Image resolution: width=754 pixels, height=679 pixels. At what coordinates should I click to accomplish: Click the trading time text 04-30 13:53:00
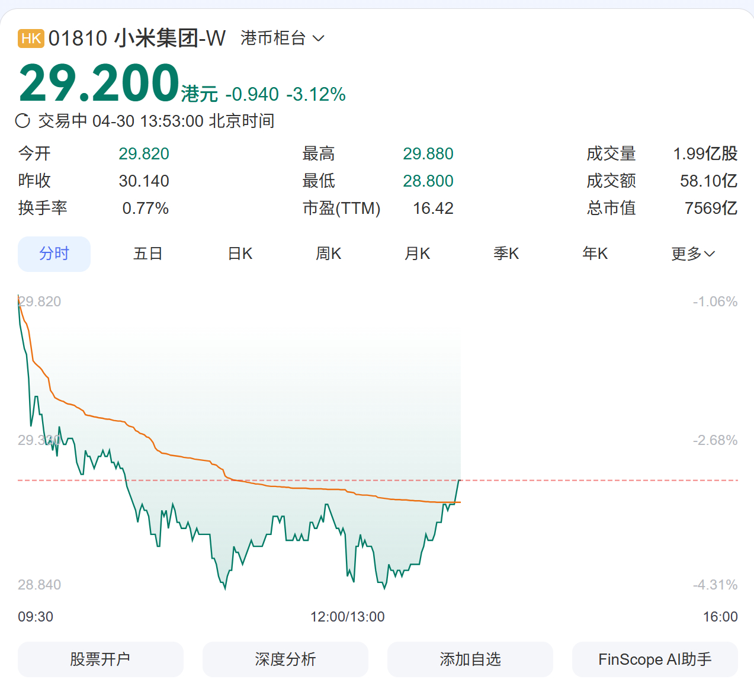(148, 121)
